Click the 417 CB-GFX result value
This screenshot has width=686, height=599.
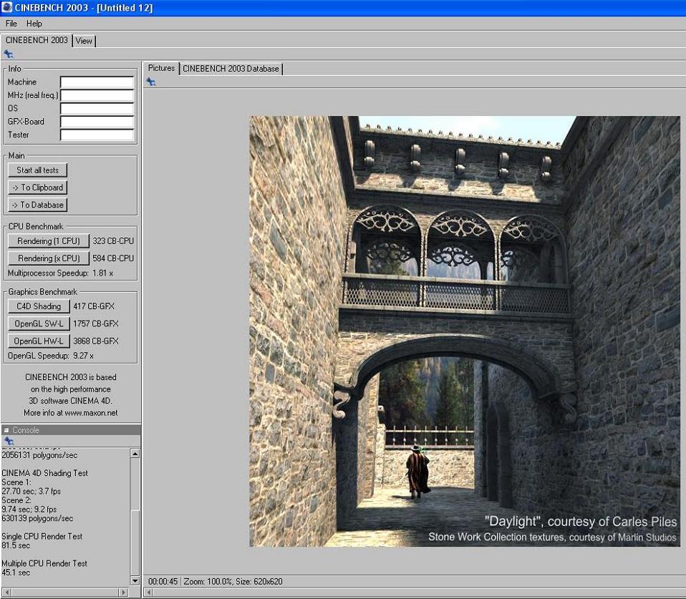click(x=94, y=306)
